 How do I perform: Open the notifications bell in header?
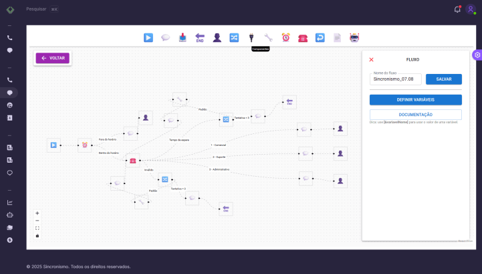tap(457, 9)
